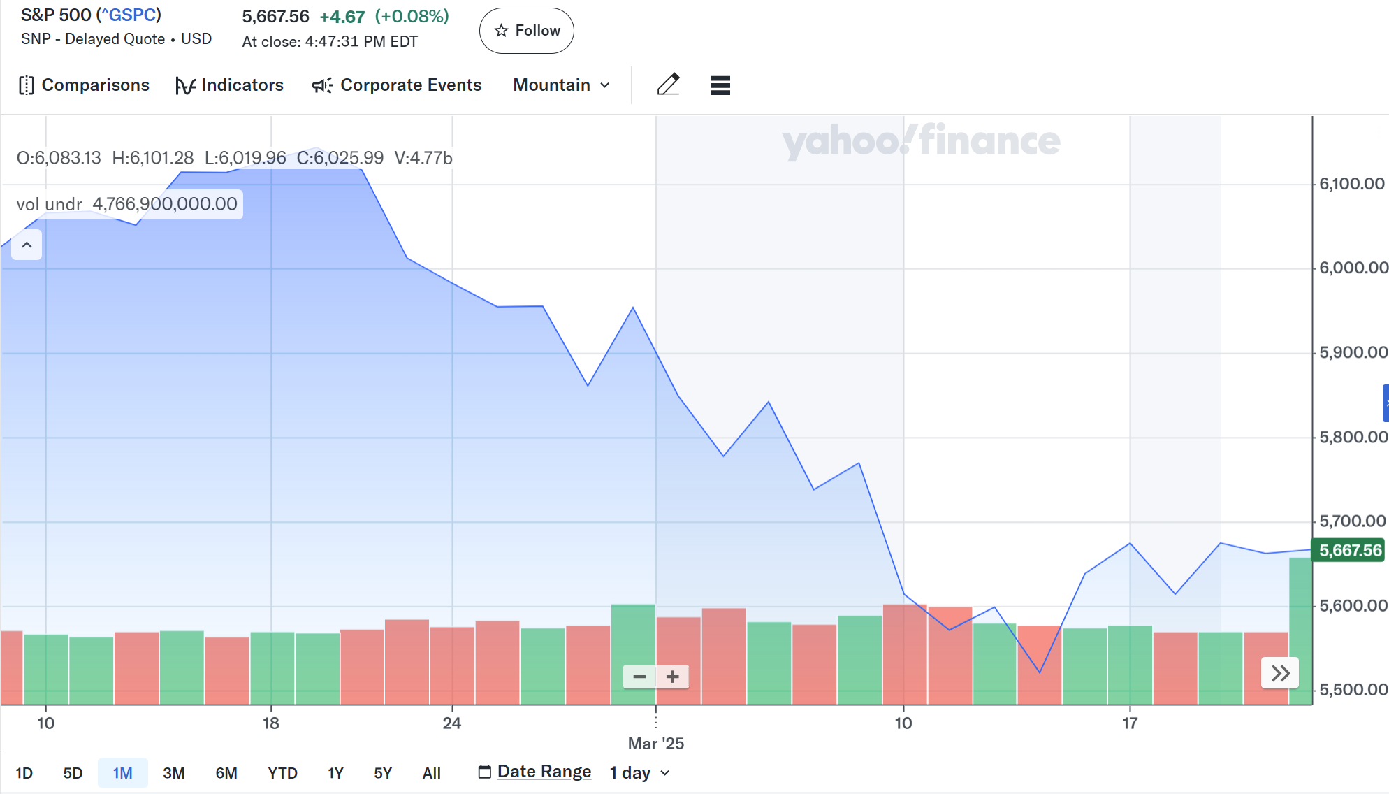Viewport: 1389px width, 794px height.
Task: Click the 6,100.00 price axis label
Action: 1351,184
